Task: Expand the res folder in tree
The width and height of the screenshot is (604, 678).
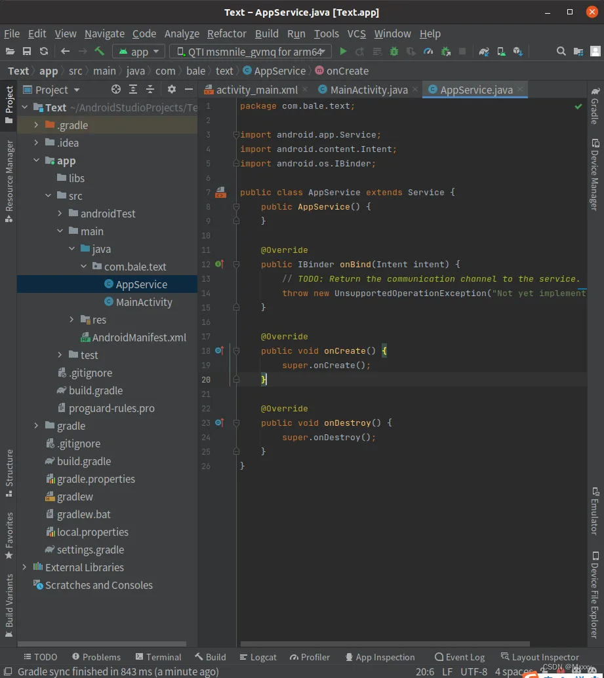Action: pyautogui.click(x=72, y=320)
